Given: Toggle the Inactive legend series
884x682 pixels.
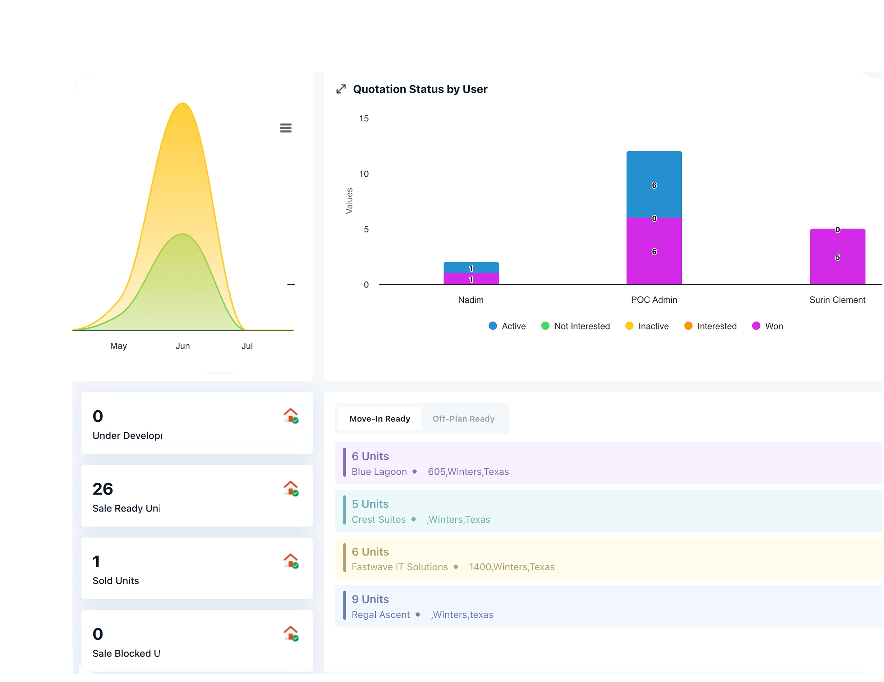Looking at the screenshot, I should click(x=647, y=326).
